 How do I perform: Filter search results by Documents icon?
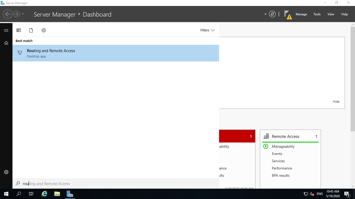[31, 30]
